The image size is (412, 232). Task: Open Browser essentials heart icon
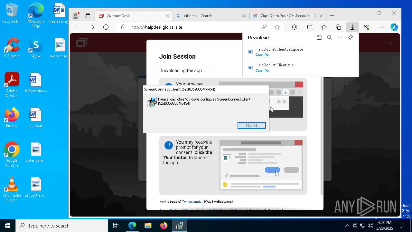click(x=367, y=27)
